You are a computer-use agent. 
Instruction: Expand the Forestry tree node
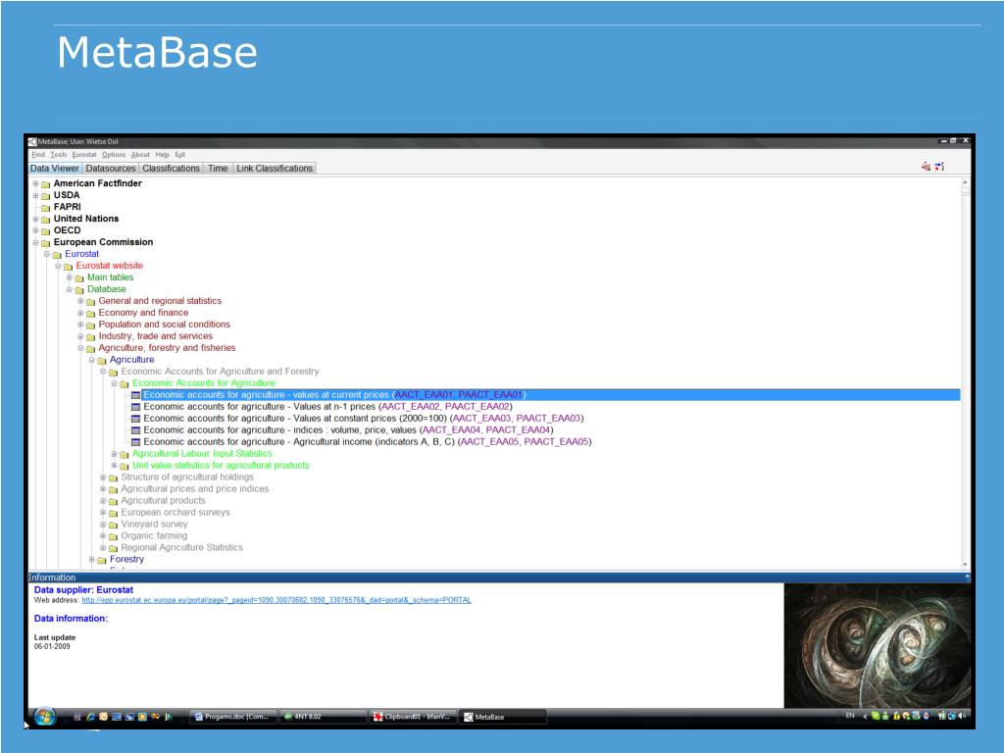[x=91, y=560]
